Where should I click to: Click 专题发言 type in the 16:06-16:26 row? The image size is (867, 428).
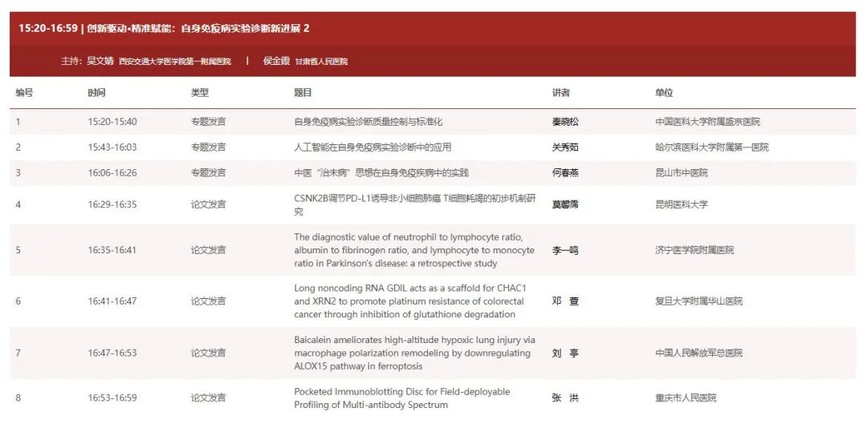209,173
